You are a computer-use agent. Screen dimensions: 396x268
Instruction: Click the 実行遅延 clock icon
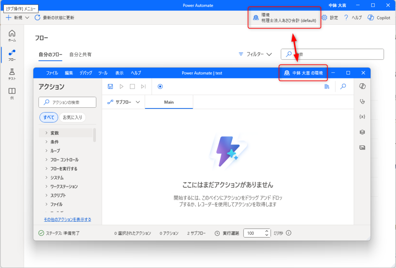point(217,233)
